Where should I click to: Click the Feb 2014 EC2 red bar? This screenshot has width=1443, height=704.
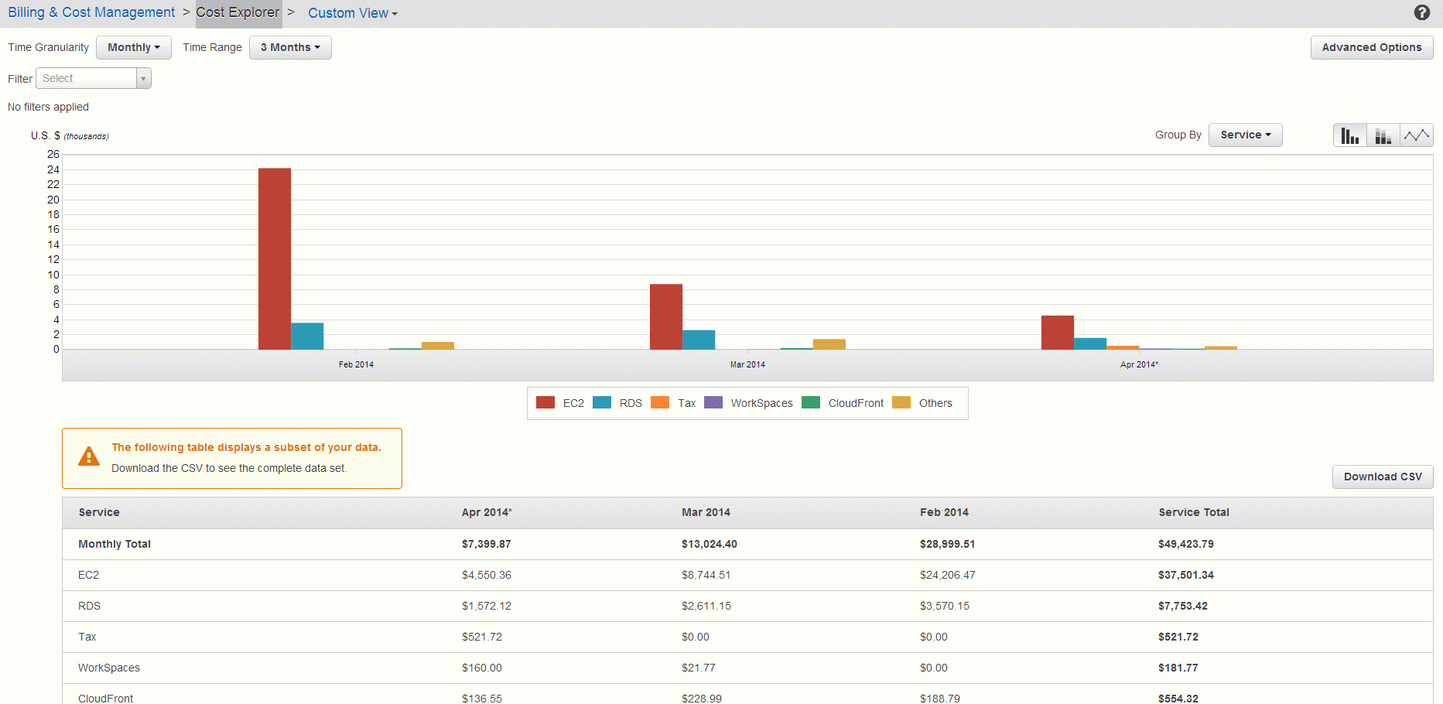point(275,259)
